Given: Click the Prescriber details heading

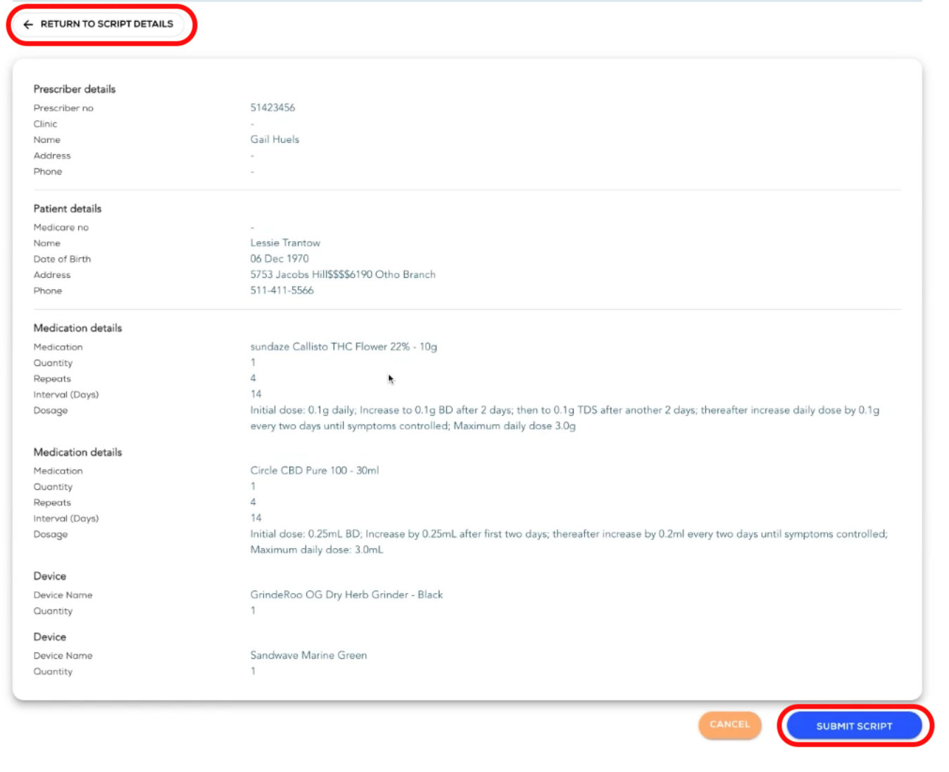Looking at the screenshot, I should (75, 89).
